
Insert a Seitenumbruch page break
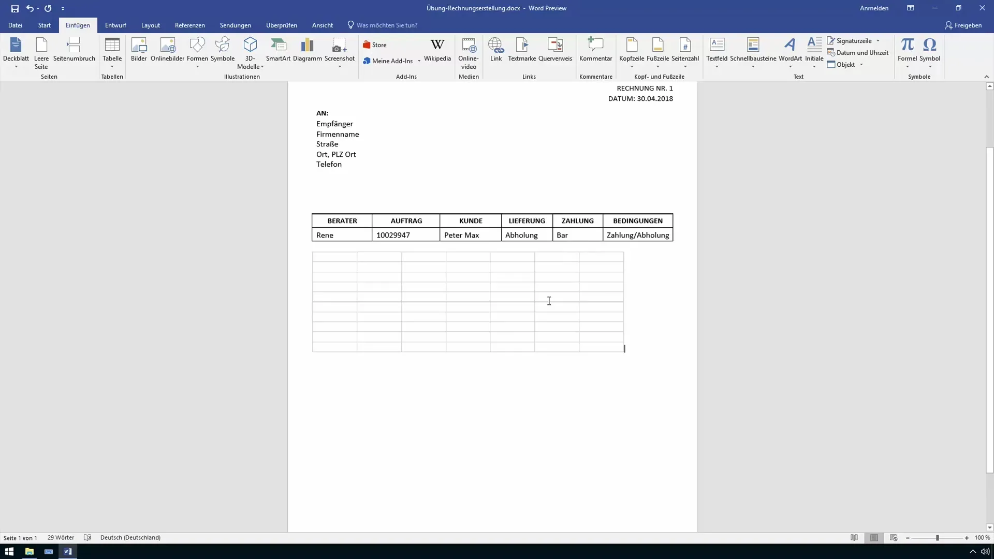[74, 50]
